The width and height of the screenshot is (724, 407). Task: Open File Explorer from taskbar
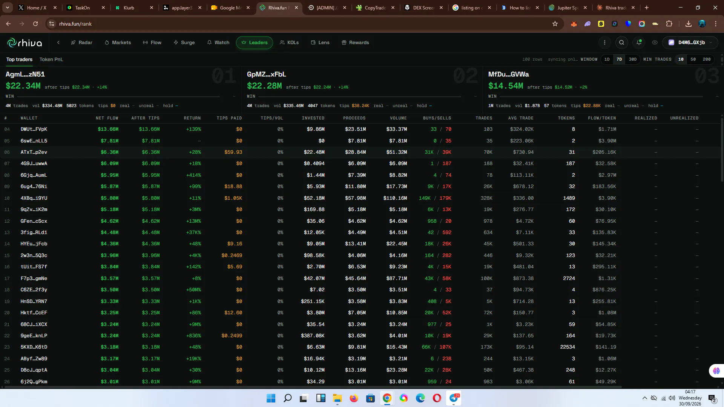tap(337, 398)
